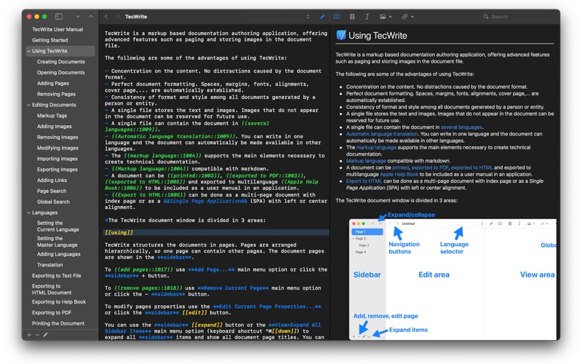Image resolution: width=582 pixels, height=364 pixels.
Task: Open the Removing Pages page
Action: 56,94
